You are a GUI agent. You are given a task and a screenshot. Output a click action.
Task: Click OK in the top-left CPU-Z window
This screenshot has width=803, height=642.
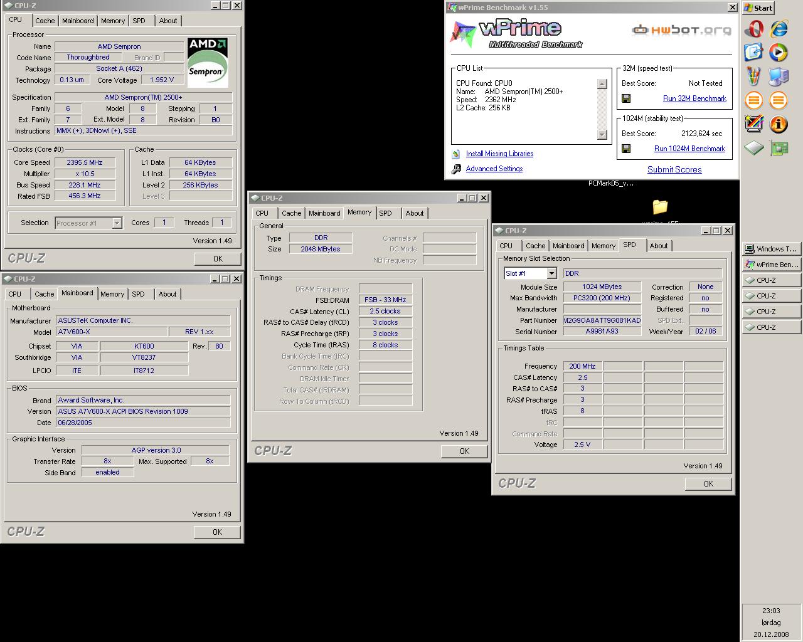point(218,258)
